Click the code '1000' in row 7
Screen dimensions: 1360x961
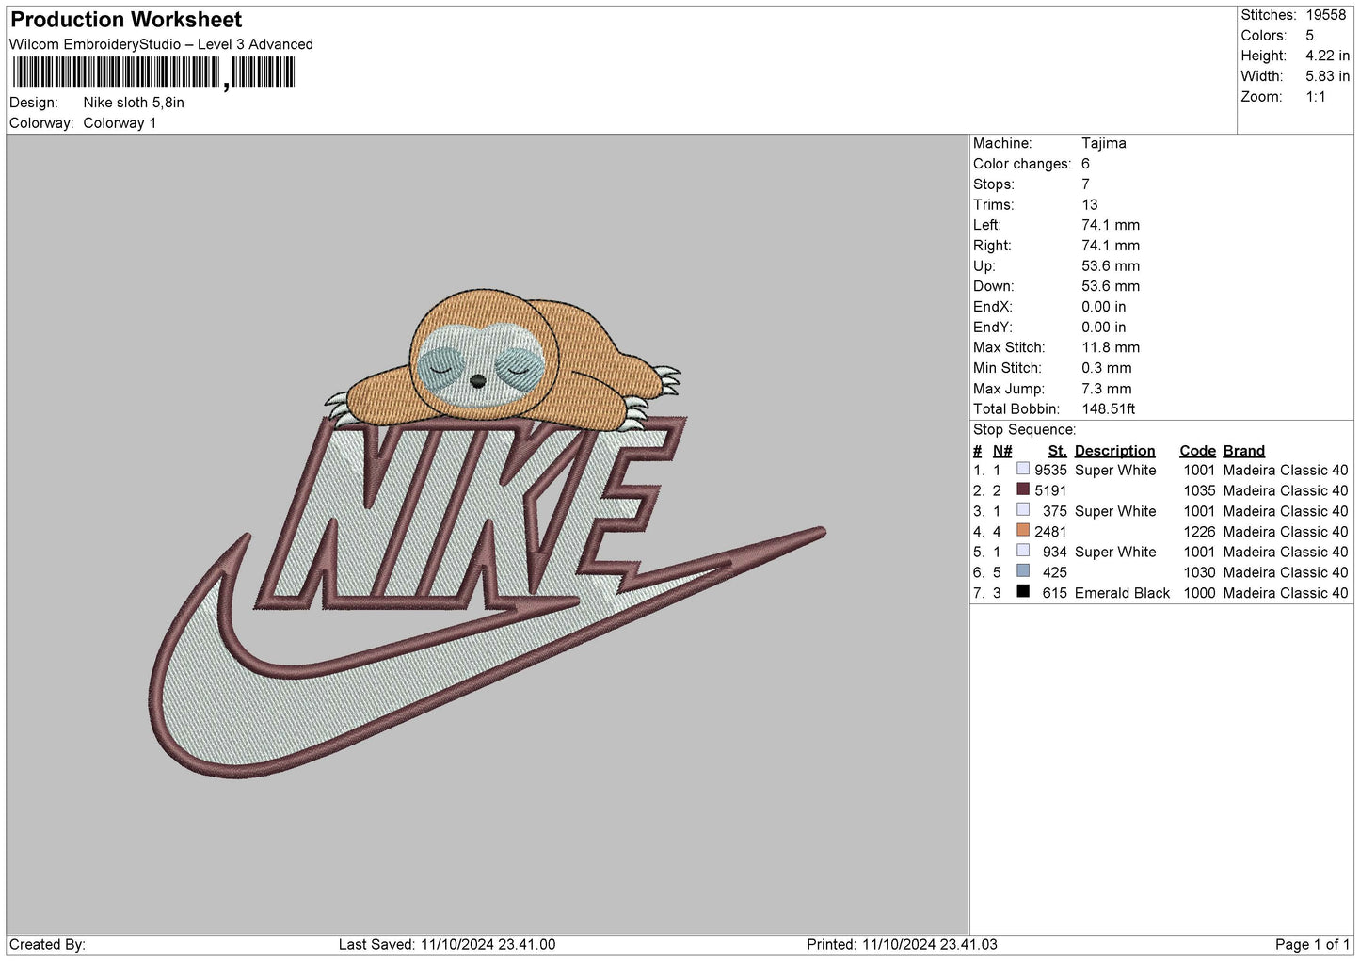tap(1200, 593)
